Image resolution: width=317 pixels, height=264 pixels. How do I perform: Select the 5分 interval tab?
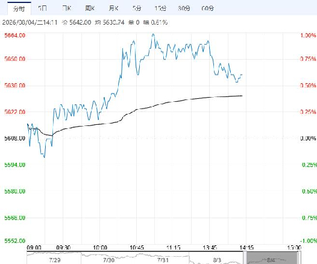(x=137, y=8)
